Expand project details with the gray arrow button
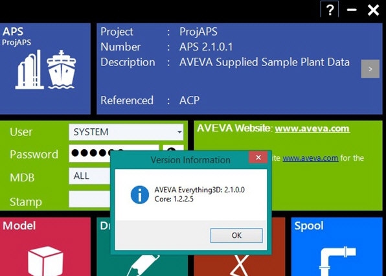The image size is (386, 276). tap(370, 69)
